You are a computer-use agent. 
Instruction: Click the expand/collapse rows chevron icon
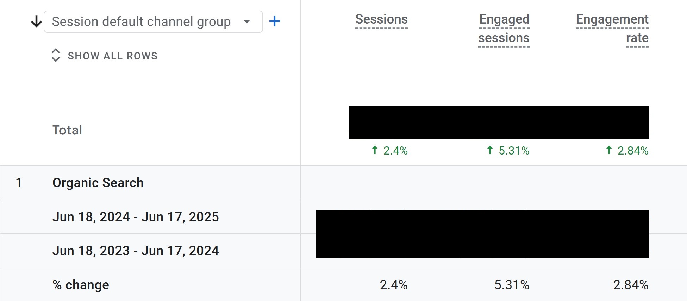(x=56, y=55)
